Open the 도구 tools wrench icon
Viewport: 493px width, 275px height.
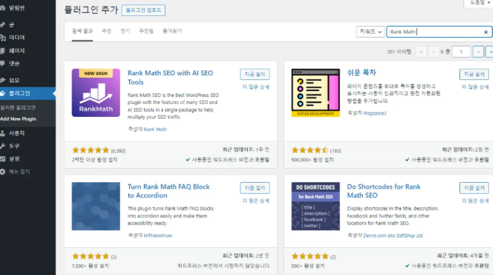tap(2, 146)
